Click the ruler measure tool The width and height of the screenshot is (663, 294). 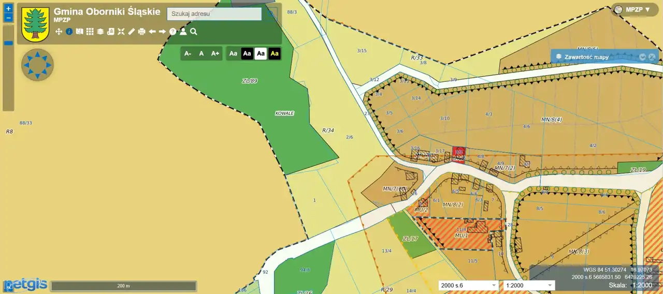[131, 32]
